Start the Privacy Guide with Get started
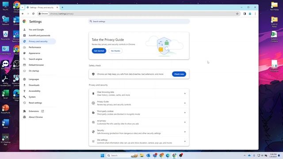This screenshot has height=159, width=283. (x=99, y=51)
